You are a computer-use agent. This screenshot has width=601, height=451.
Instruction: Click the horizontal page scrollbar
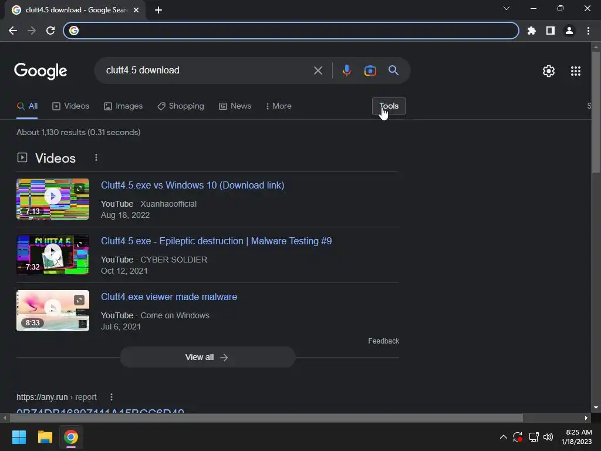point(266,418)
